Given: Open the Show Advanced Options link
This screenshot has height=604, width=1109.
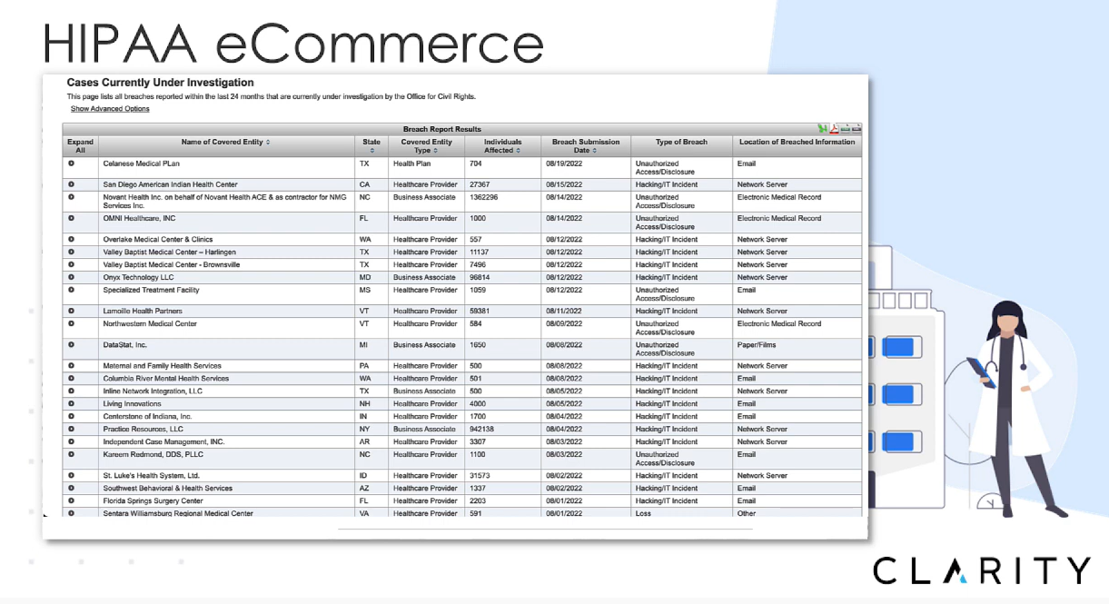Looking at the screenshot, I should [110, 109].
